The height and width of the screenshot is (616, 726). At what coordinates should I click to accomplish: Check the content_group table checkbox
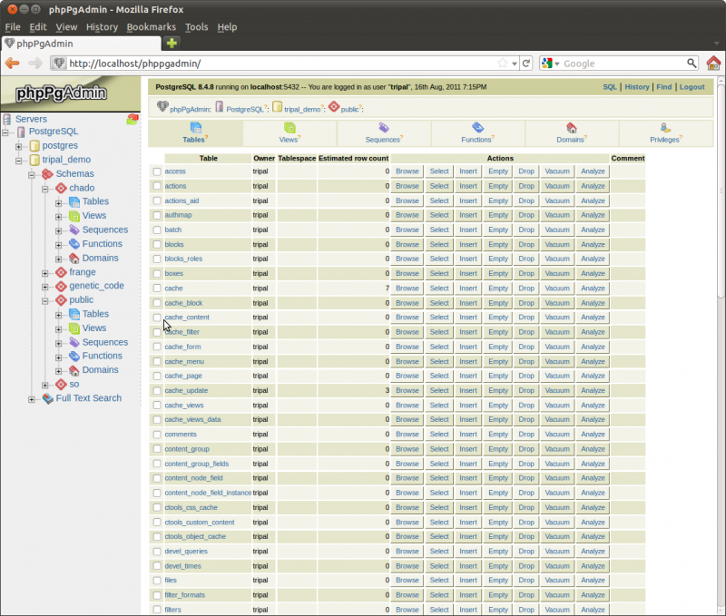tap(157, 449)
